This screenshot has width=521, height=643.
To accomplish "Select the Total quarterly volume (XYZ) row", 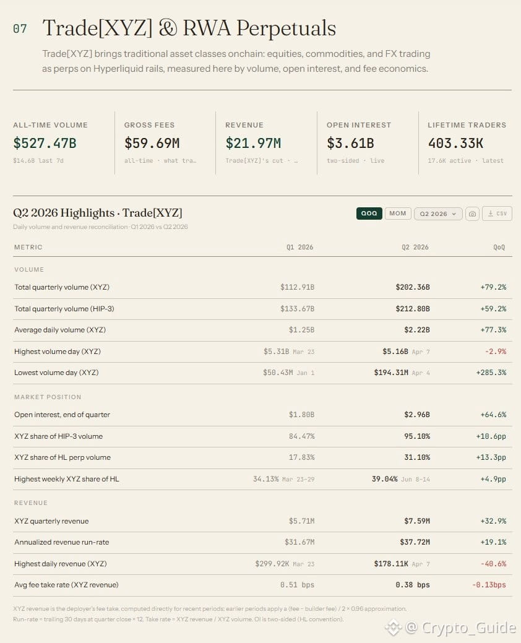I will coord(262,288).
